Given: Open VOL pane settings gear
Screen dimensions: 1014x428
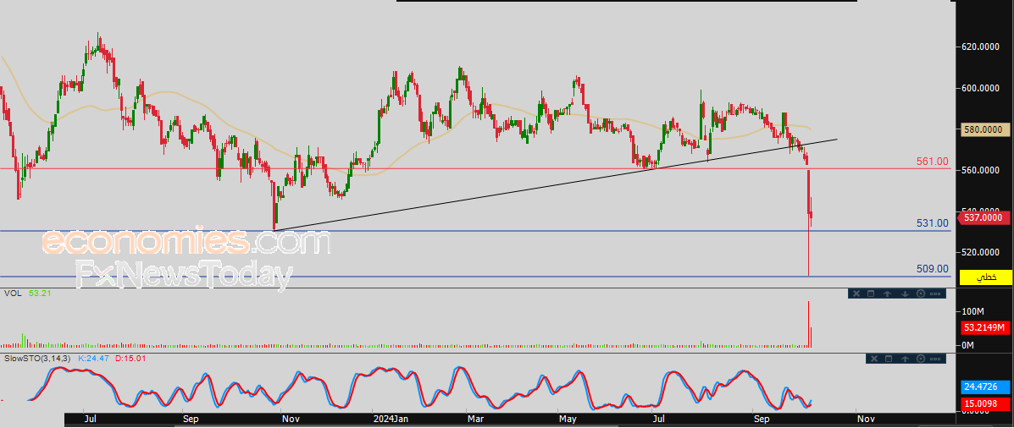Looking at the screenshot, I should (x=921, y=294).
